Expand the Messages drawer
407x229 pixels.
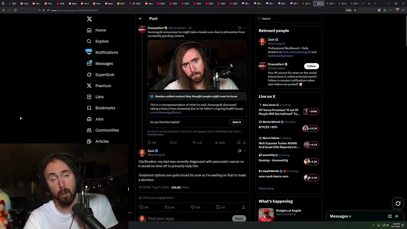397,216
